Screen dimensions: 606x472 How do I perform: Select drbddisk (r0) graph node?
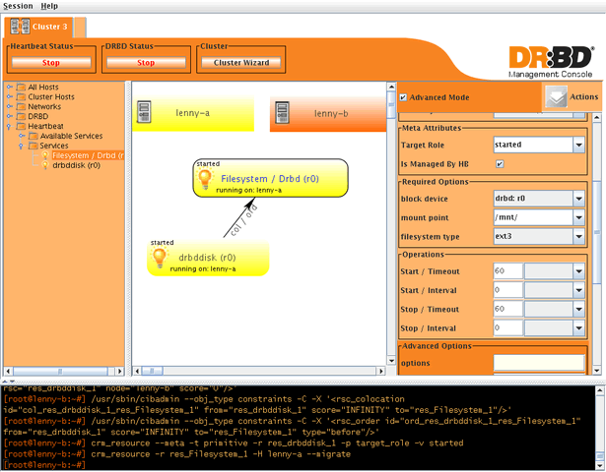click(208, 258)
